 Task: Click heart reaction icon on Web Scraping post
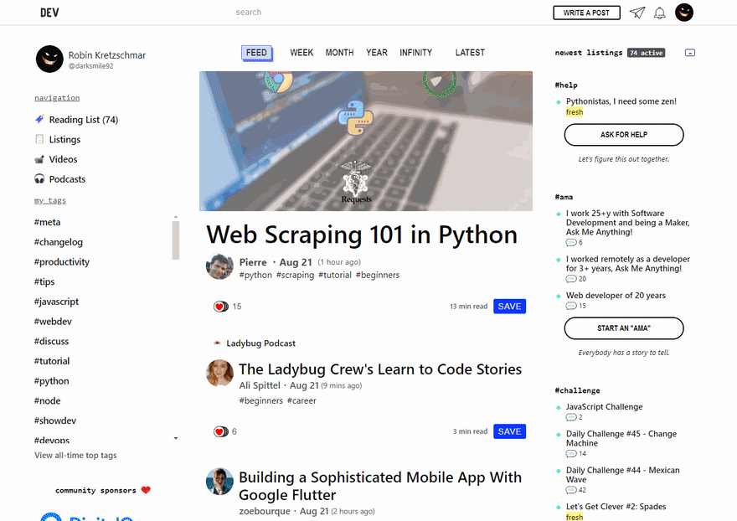tap(220, 307)
